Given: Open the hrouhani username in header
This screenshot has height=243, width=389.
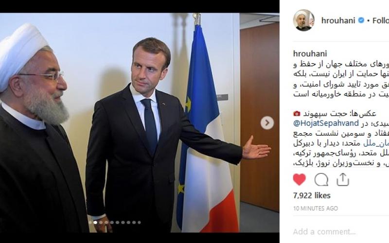Looking at the screenshot, I should click(x=338, y=20).
